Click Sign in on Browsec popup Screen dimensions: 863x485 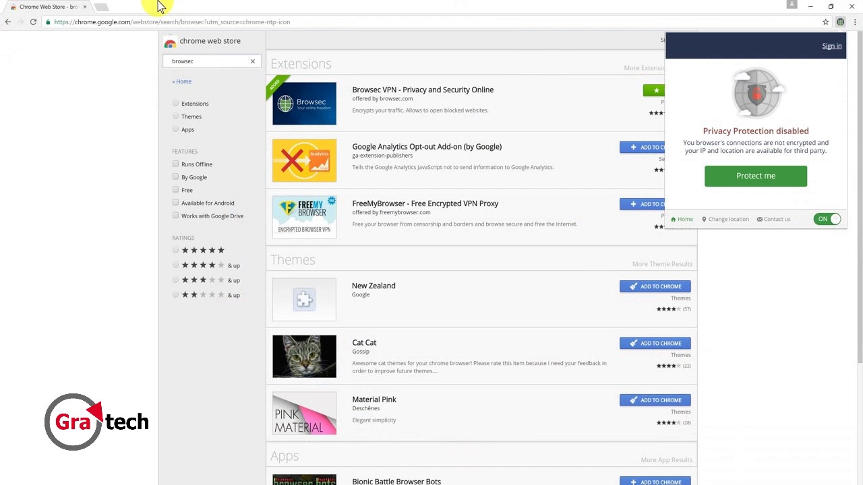[x=832, y=46]
